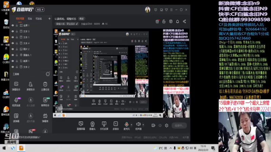Screen dimensions: 271x152
Task: Click the user avatar in title bar
Action: 147,10
